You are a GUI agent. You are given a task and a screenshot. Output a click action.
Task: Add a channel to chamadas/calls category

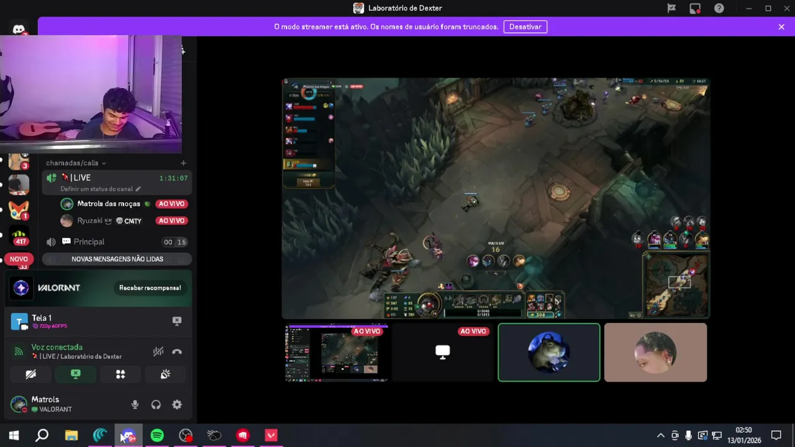[183, 163]
